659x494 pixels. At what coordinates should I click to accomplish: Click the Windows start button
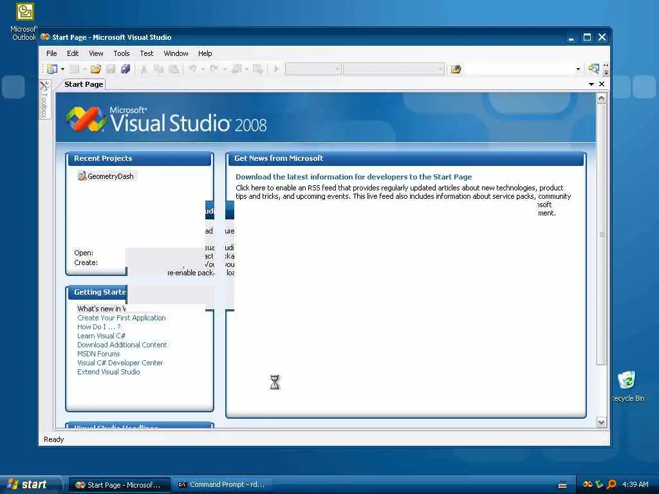(x=30, y=484)
